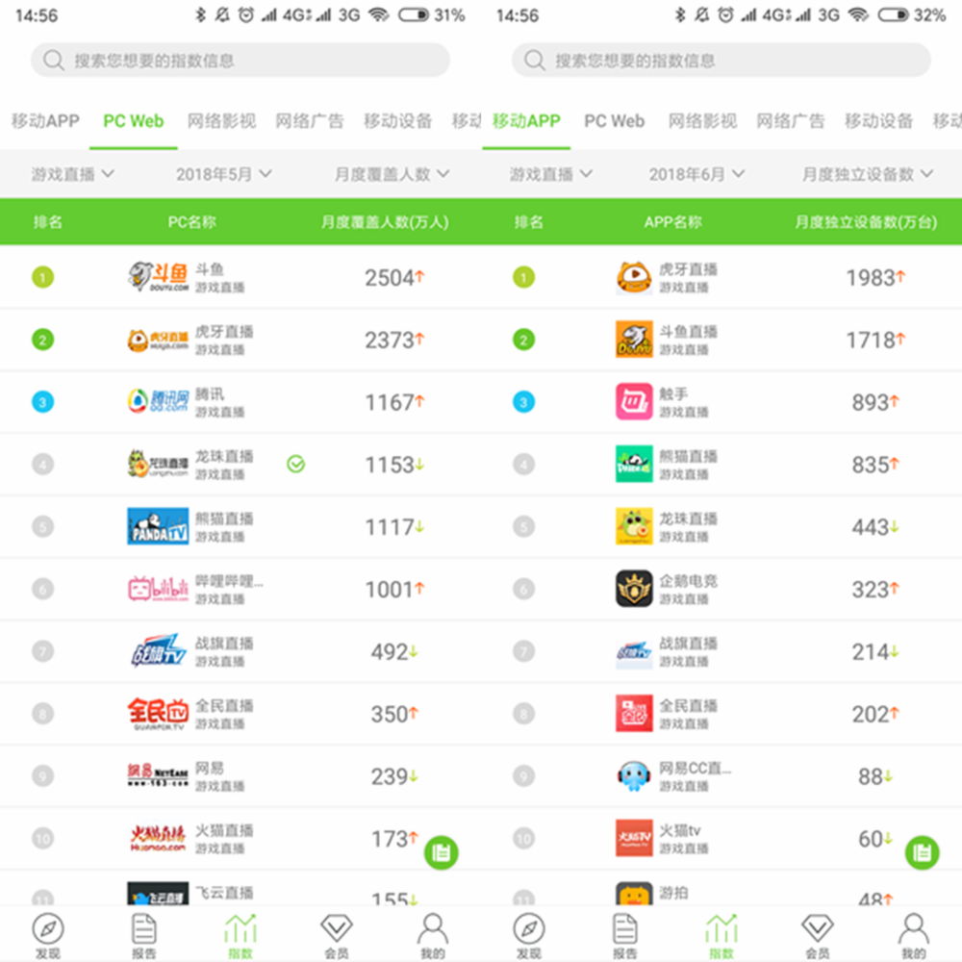Screen dimensions: 962x962
Task: Expand 游戏直播 category dropdown in left screen
Action: (72, 174)
